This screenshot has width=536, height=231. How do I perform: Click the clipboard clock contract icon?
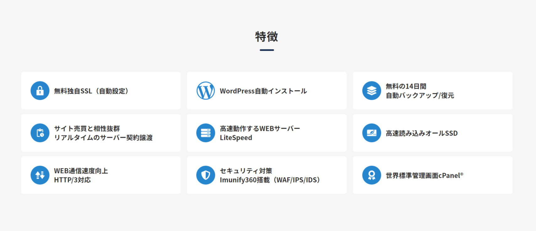click(x=40, y=133)
